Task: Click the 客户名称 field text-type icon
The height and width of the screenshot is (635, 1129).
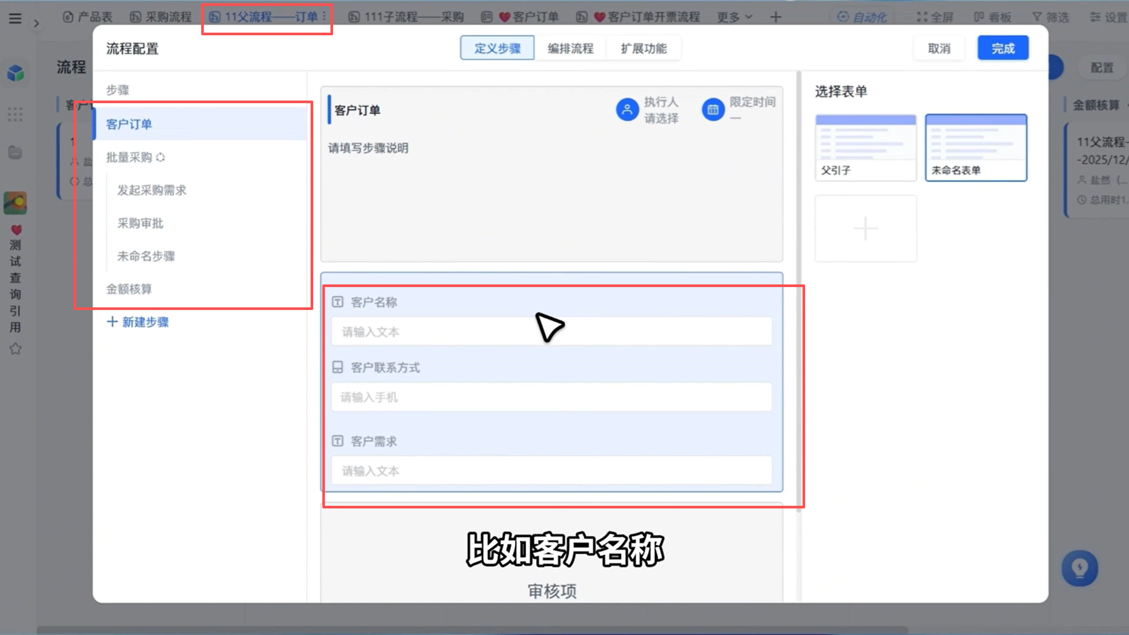Action: tap(338, 302)
